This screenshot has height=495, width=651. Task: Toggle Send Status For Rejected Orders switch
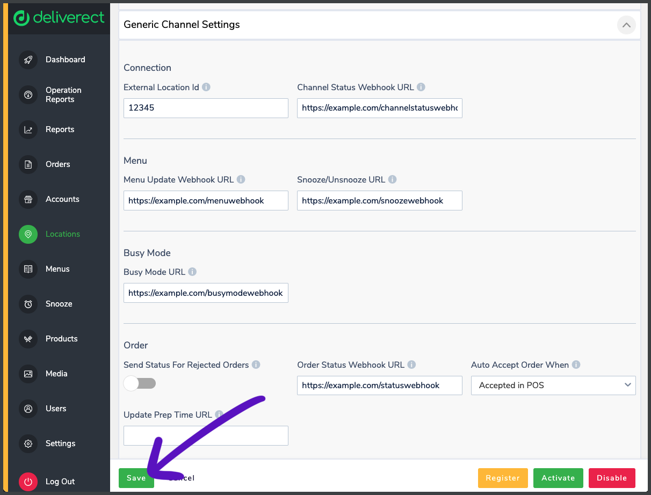pos(140,383)
